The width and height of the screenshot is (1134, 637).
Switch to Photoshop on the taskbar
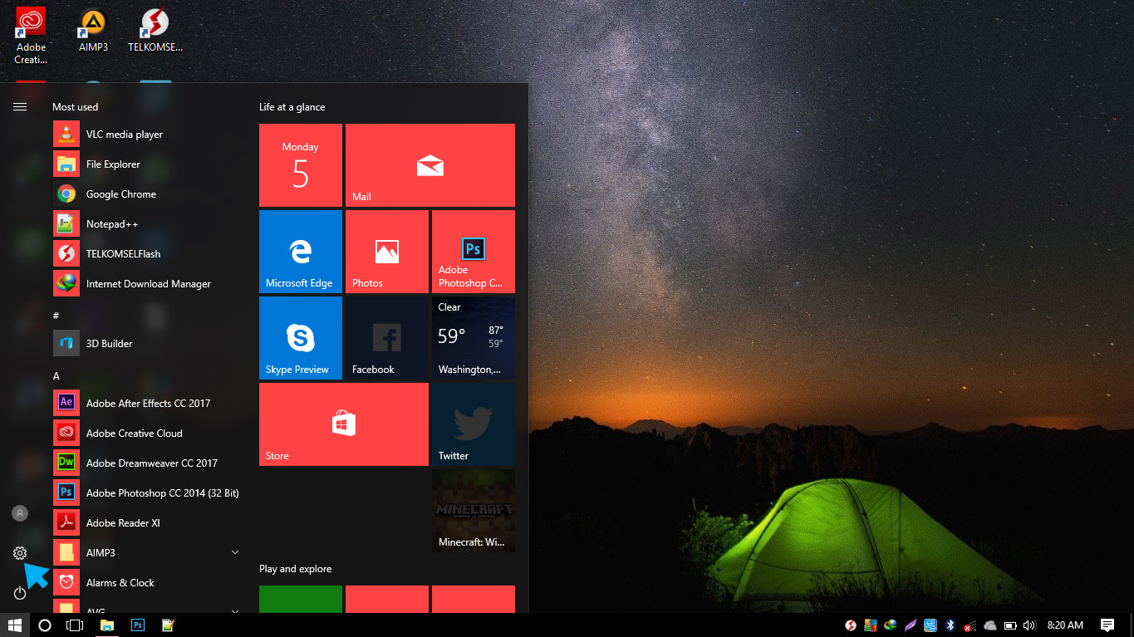(138, 625)
